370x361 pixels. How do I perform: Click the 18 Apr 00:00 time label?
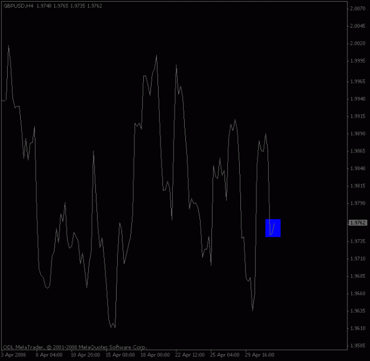[x=155, y=355]
